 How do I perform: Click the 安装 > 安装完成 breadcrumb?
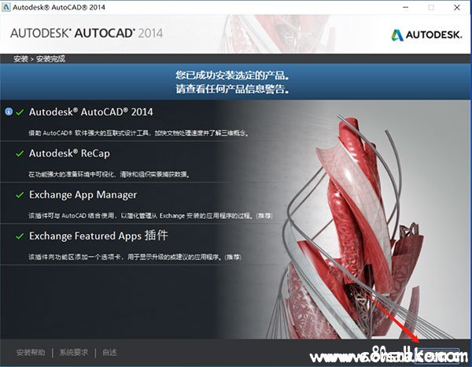click(x=39, y=59)
